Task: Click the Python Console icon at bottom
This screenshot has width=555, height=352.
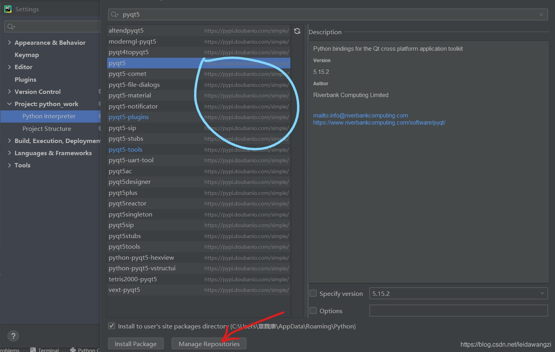Action: pyautogui.click(x=73, y=350)
